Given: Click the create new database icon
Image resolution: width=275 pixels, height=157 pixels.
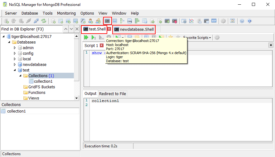Looking at the screenshot, I should click(53, 21).
